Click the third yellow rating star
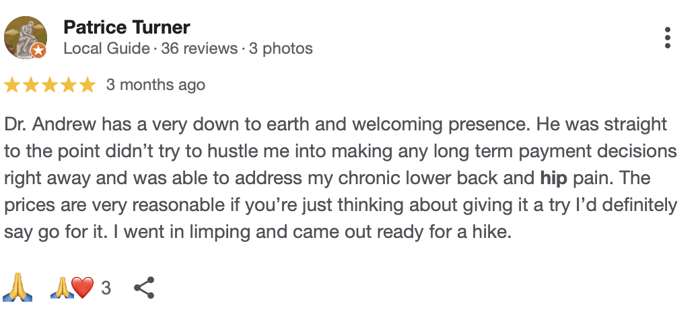 [50, 85]
